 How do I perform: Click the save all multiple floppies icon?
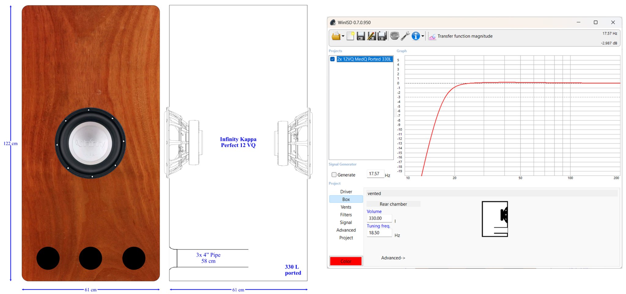382,36
